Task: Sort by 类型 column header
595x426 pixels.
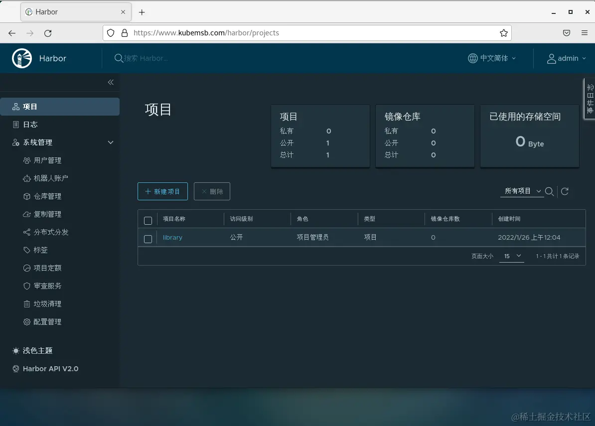Action: coord(370,219)
